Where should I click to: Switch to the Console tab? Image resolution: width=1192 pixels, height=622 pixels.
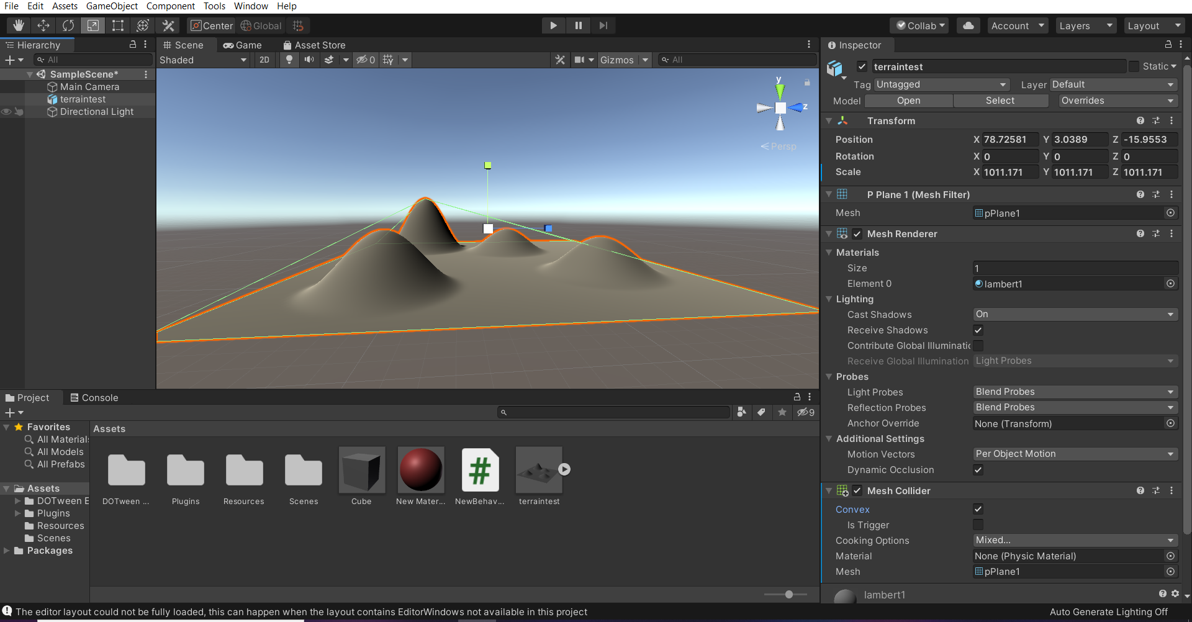click(x=94, y=398)
